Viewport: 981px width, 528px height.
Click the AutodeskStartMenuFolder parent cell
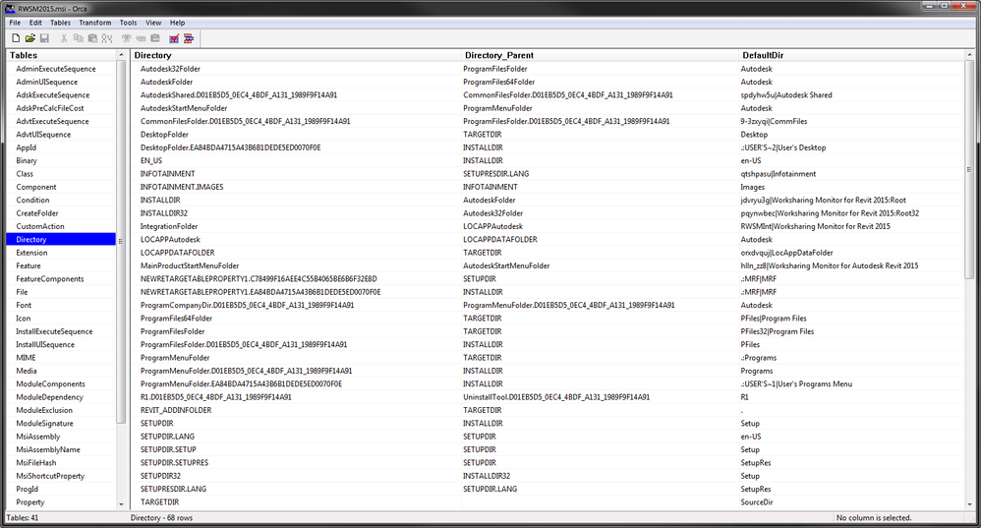coord(506,265)
